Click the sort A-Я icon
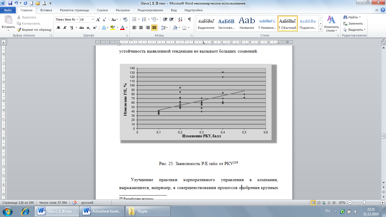This screenshot has height=217, width=386. (x=180, y=19)
